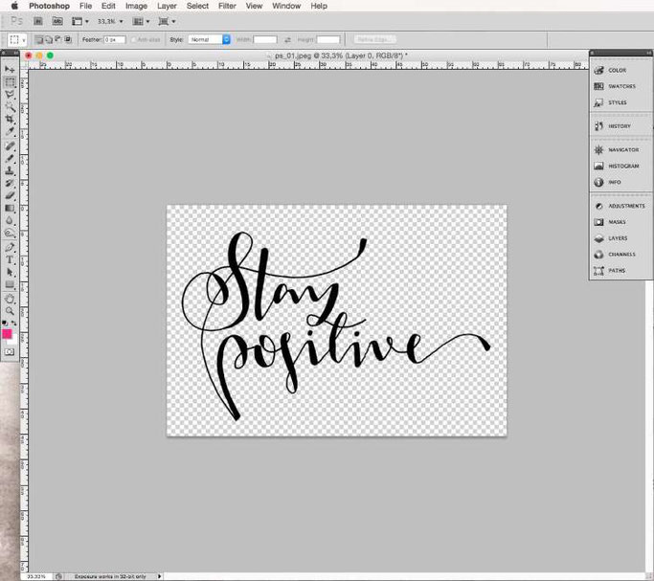Open the 33.3% zoom level dropdown
Viewport: 654px width, 581px height.
coord(110,21)
